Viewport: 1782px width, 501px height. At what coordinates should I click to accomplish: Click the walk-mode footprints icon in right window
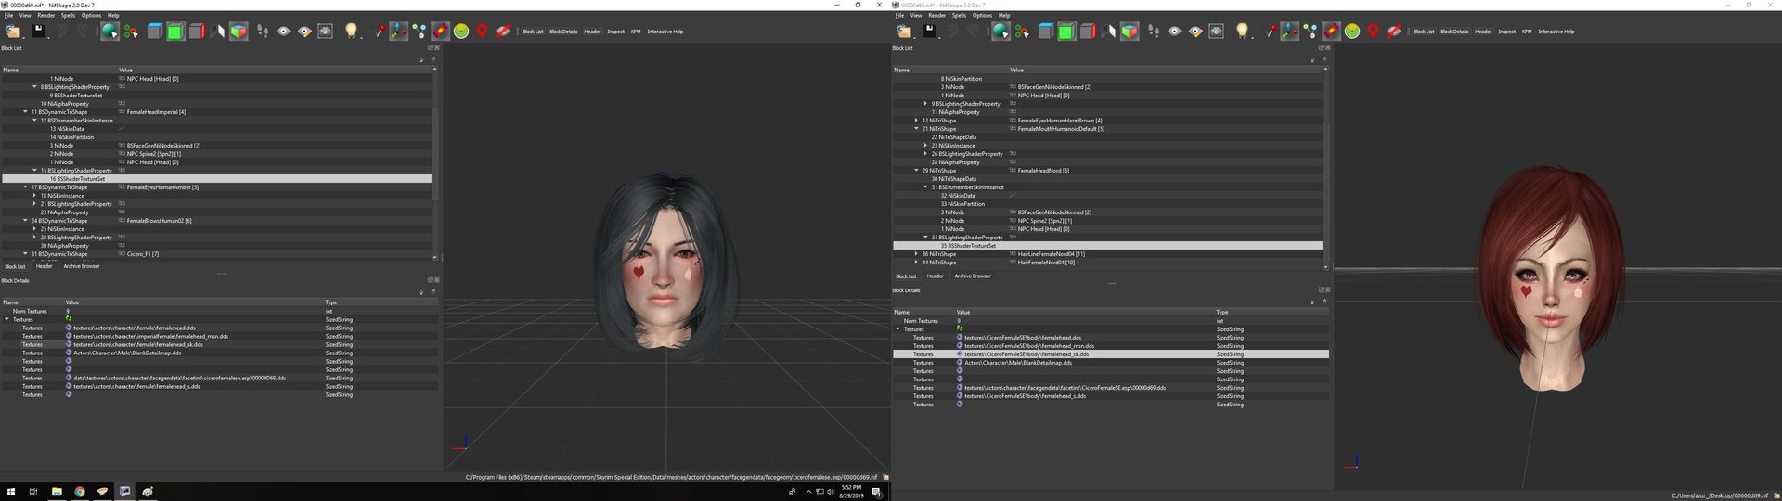(1154, 31)
